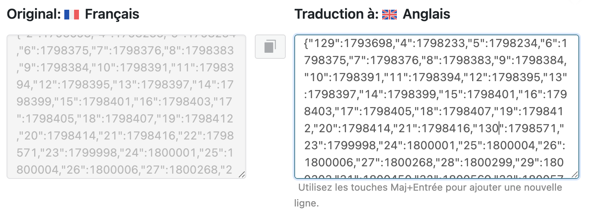The height and width of the screenshot is (215, 591).
Task: Click the "Anglais" language name
Action: [x=427, y=15]
